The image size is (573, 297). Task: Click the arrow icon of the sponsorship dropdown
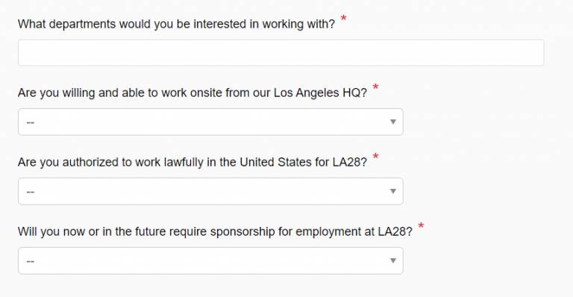coord(393,260)
